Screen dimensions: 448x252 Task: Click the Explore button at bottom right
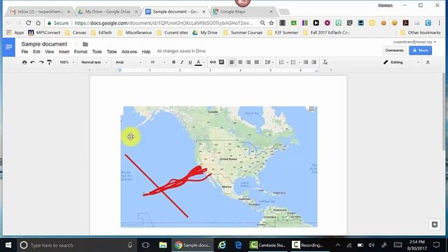click(435, 225)
